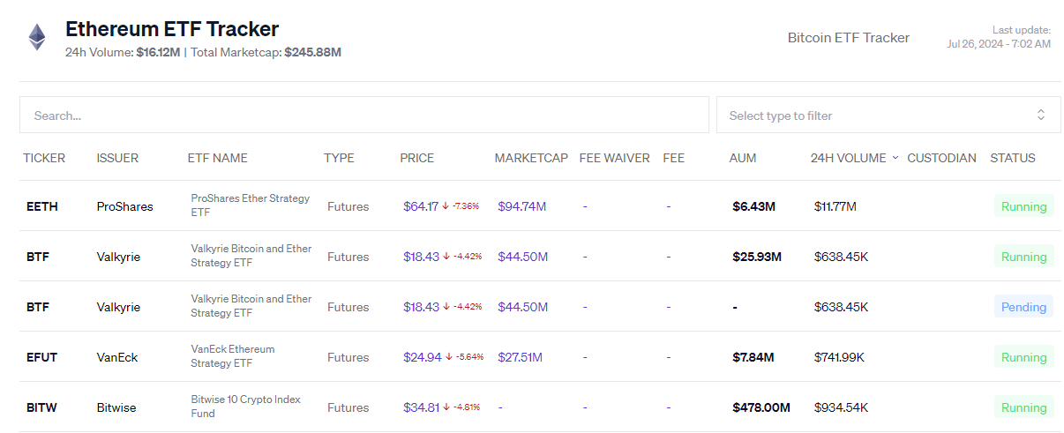Click the $94.74M marketcap value
Screen dimensions: 1064x433
(522, 206)
